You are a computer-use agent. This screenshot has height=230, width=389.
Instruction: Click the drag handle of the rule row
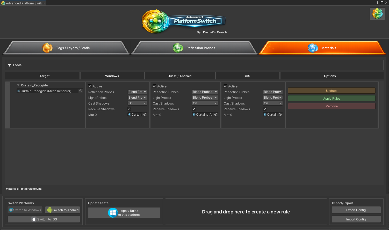pos(8,85)
